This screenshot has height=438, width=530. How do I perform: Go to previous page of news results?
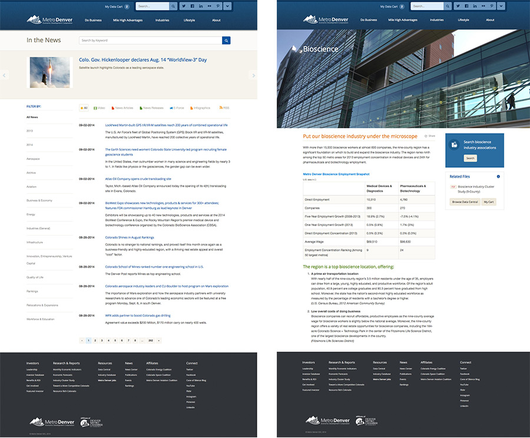82,340
